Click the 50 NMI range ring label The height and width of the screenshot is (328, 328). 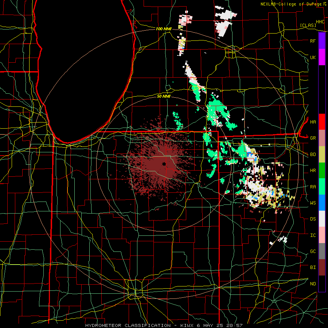pos(164,96)
